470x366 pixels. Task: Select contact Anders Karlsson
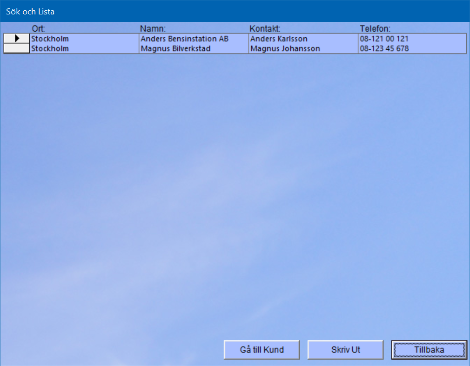(x=302, y=39)
